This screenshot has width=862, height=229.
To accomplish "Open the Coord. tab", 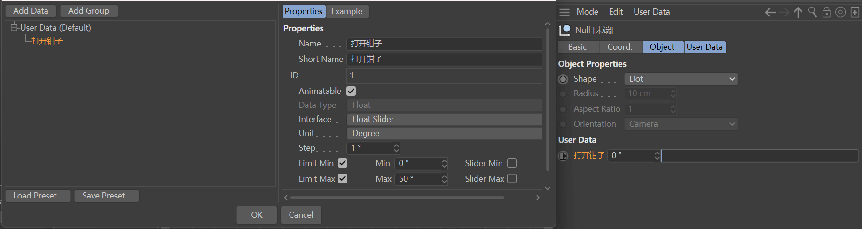I will click(x=620, y=47).
